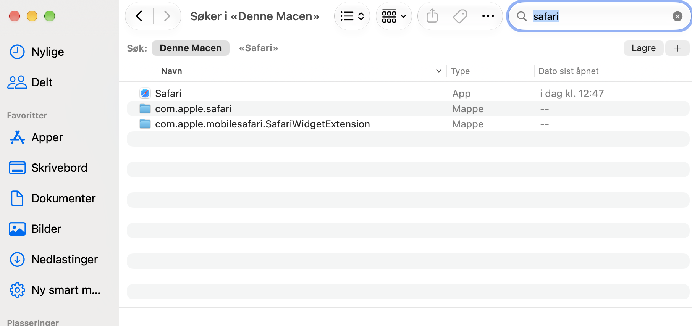Open Bilder in the sidebar
The image size is (692, 326).
(x=46, y=229)
